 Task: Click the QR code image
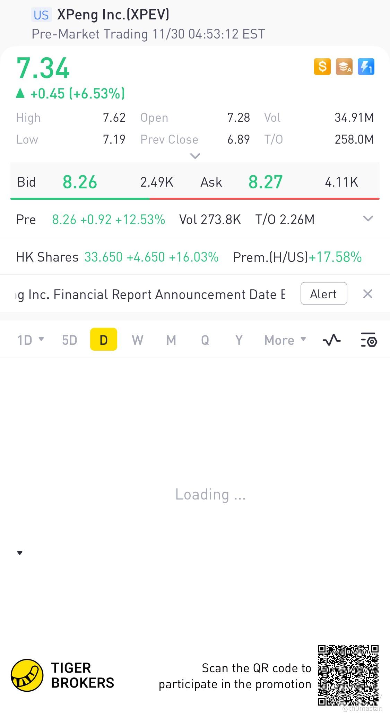348,675
